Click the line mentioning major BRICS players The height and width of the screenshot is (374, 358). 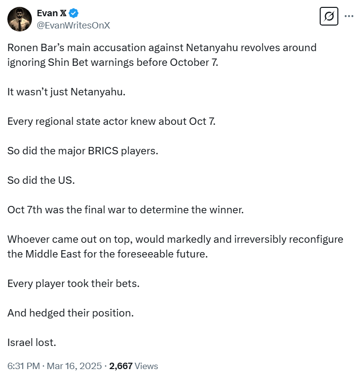click(83, 151)
